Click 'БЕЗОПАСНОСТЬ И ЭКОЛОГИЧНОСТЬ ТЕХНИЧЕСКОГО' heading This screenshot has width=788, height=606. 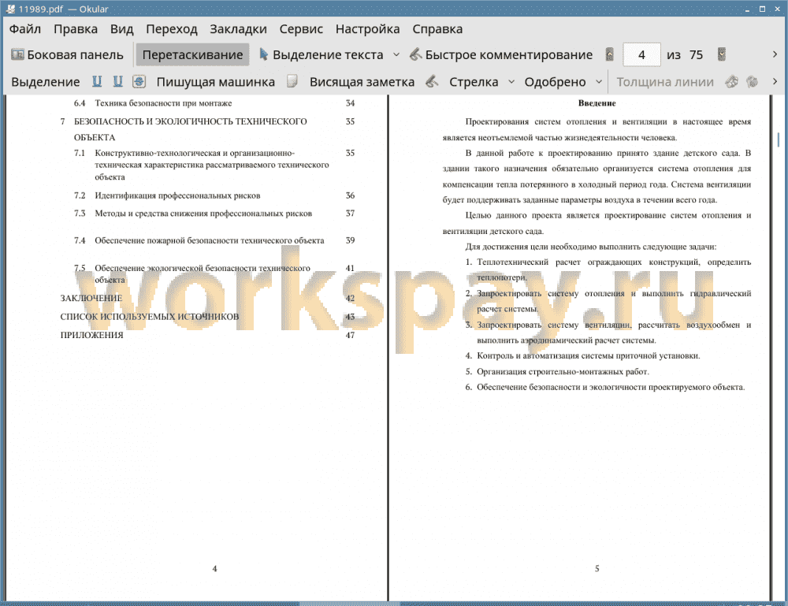[x=190, y=121]
